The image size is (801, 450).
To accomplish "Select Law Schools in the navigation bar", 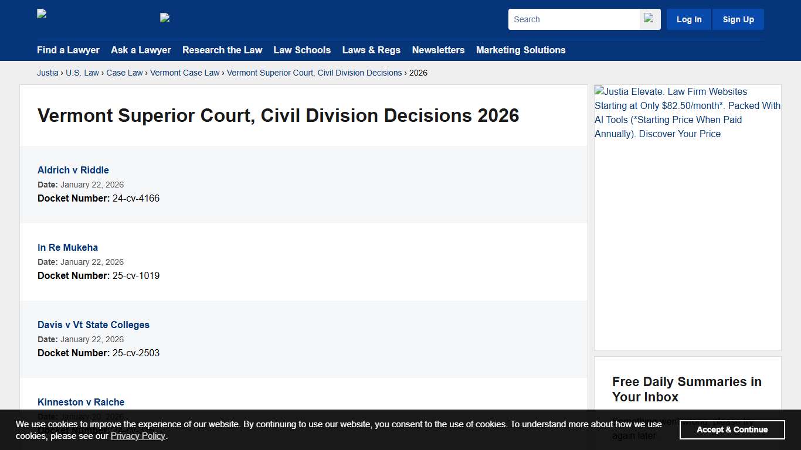I will pyautogui.click(x=302, y=50).
